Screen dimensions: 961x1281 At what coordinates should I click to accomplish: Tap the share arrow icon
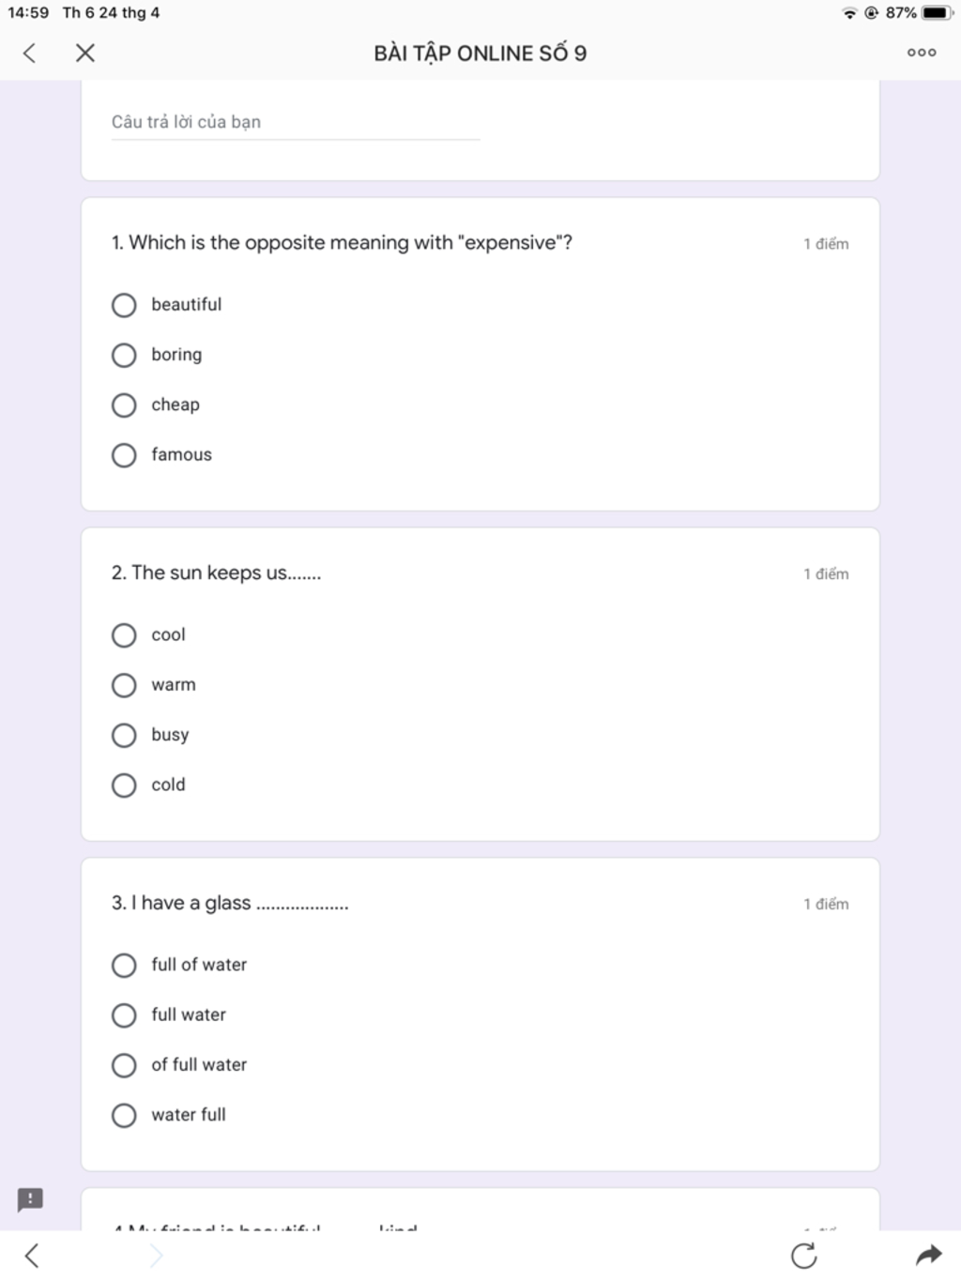pos(928,1255)
